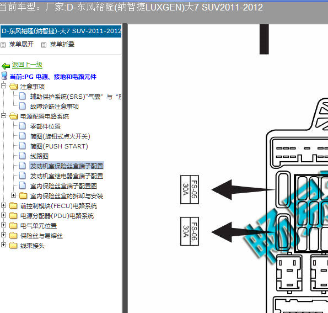Click the 菜单折叠 collapse-all icon
The image size is (328, 313).
coord(44,45)
